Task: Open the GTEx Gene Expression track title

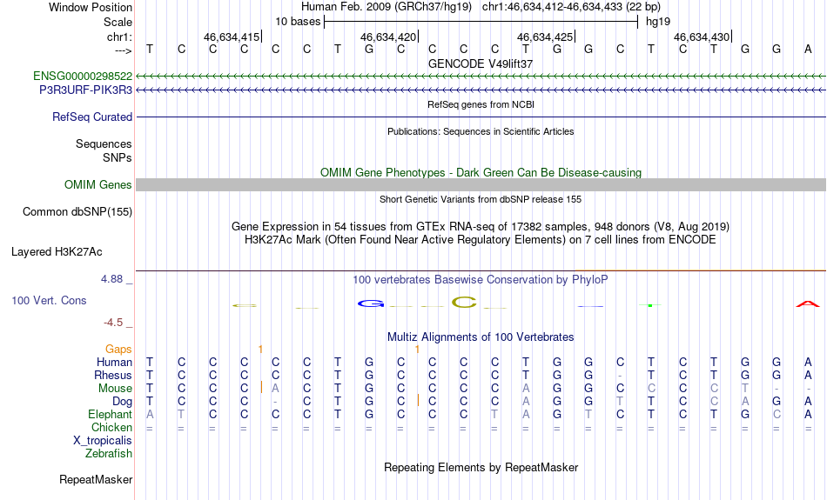Action: pos(481,227)
